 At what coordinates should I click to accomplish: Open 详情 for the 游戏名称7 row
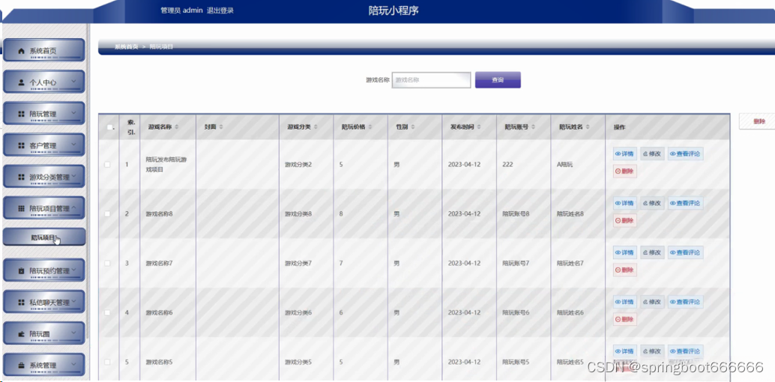tap(625, 252)
